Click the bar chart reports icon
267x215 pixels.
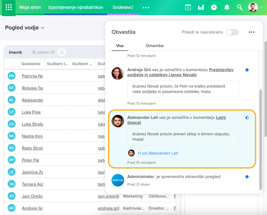click(201, 7)
